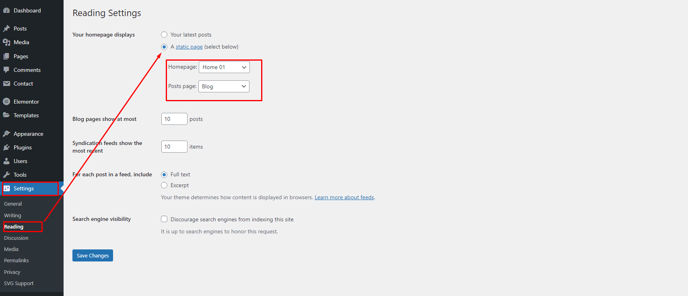Click the blog pages posts number field
The height and width of the screenshot is (296, 688).
pos(174,119)
